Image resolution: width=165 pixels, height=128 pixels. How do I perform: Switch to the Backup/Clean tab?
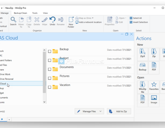coord(20,13)
